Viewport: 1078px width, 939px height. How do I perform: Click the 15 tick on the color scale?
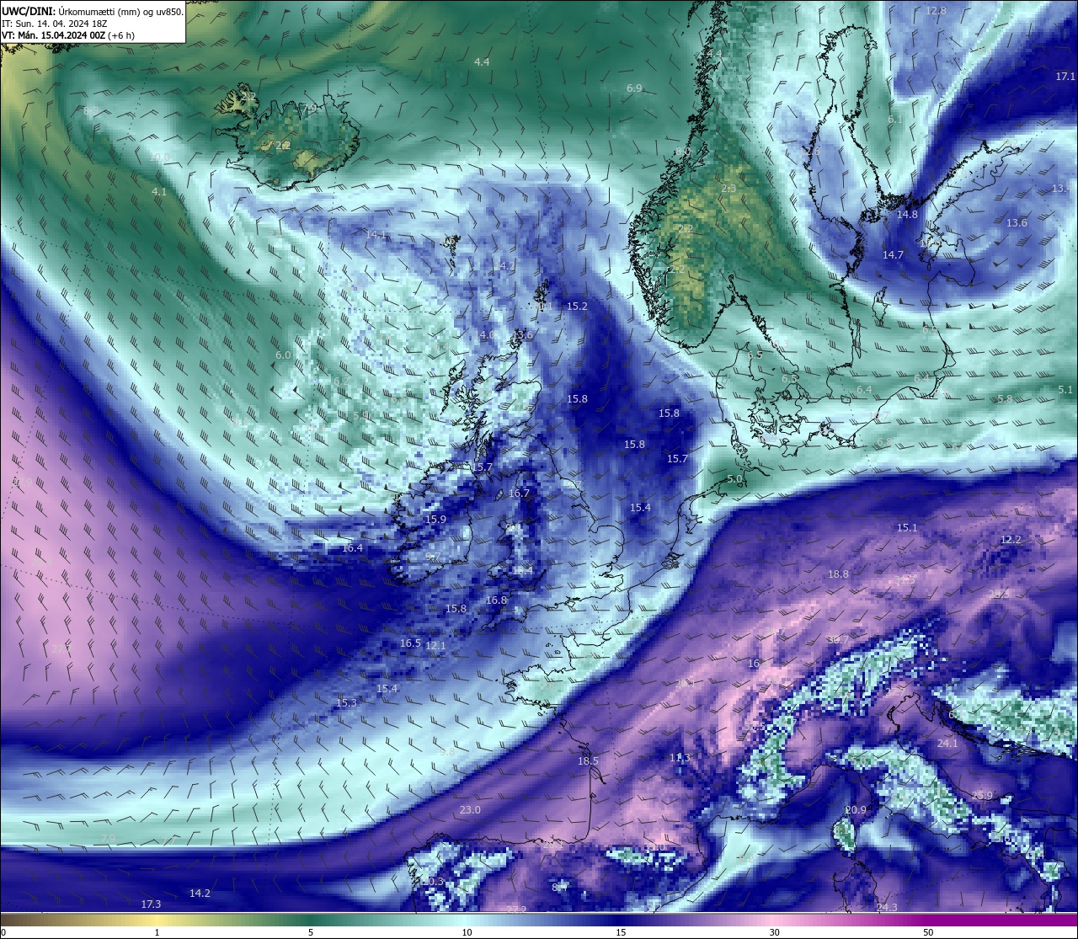621,932
